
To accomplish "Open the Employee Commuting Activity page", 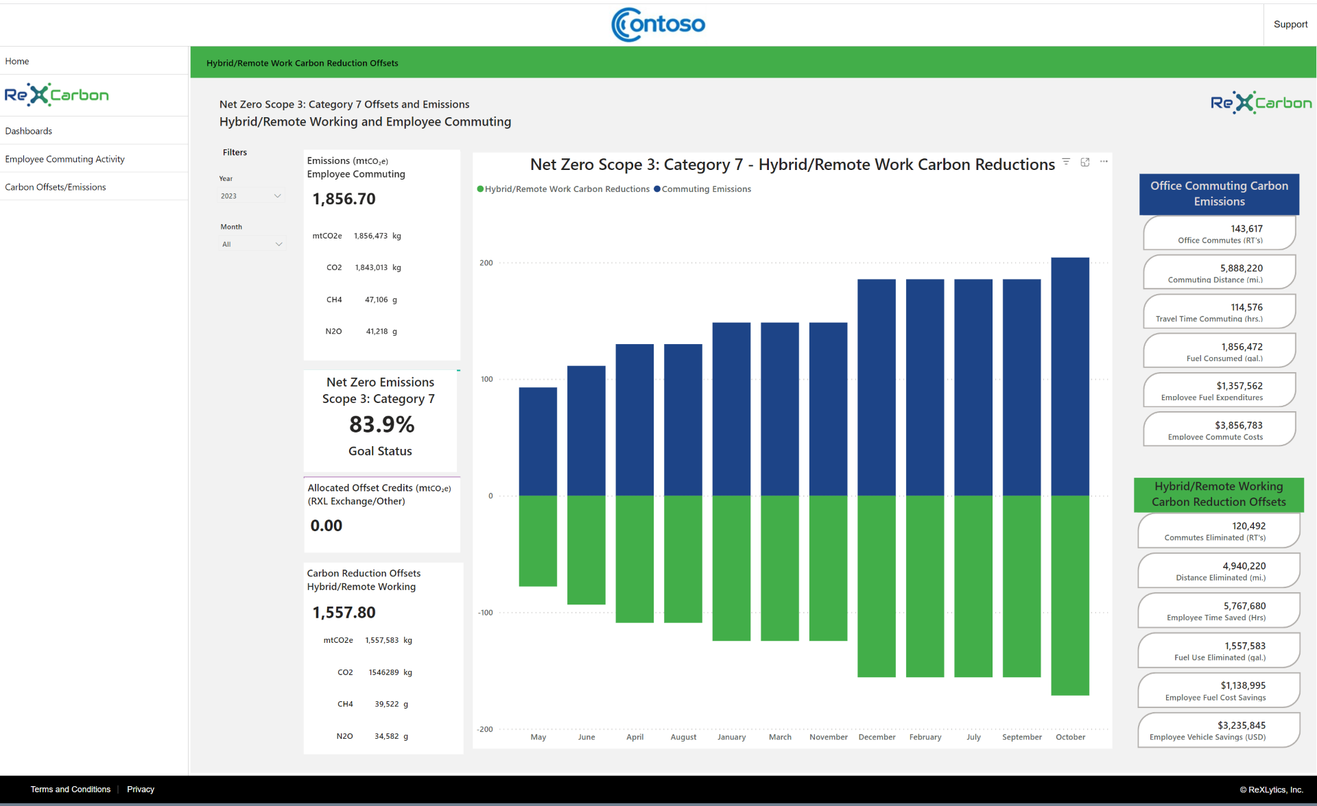I will [64, 158].
